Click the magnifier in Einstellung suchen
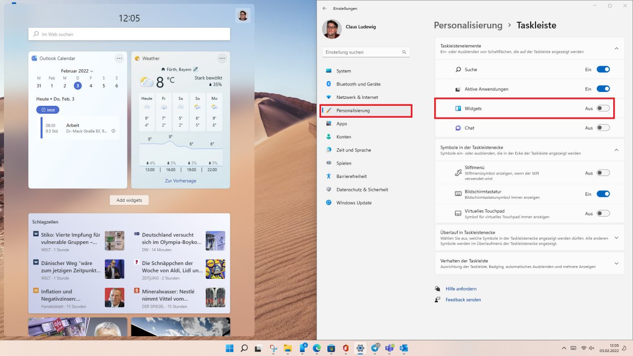This screenshot has width=633, height=356. (x=404, y=52)
